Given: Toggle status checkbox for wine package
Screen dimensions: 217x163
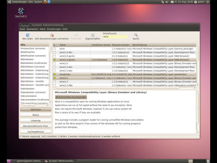Looking at the screenshot, I should click(x=54, y=49).
